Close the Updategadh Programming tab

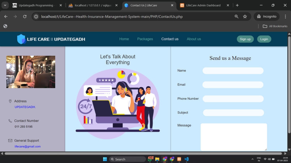tap(61, 5)
